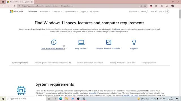Click the Microsoft logo
181x101 pixels.
tap(16, 11)
